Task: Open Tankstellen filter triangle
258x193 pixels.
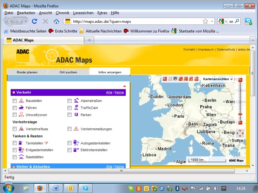Action: point(46,143)
